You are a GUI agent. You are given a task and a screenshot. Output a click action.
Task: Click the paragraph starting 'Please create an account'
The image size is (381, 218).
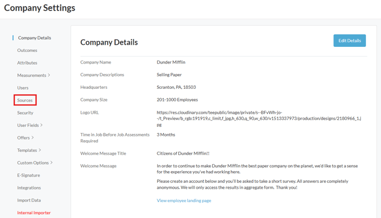tap(253, 184)
